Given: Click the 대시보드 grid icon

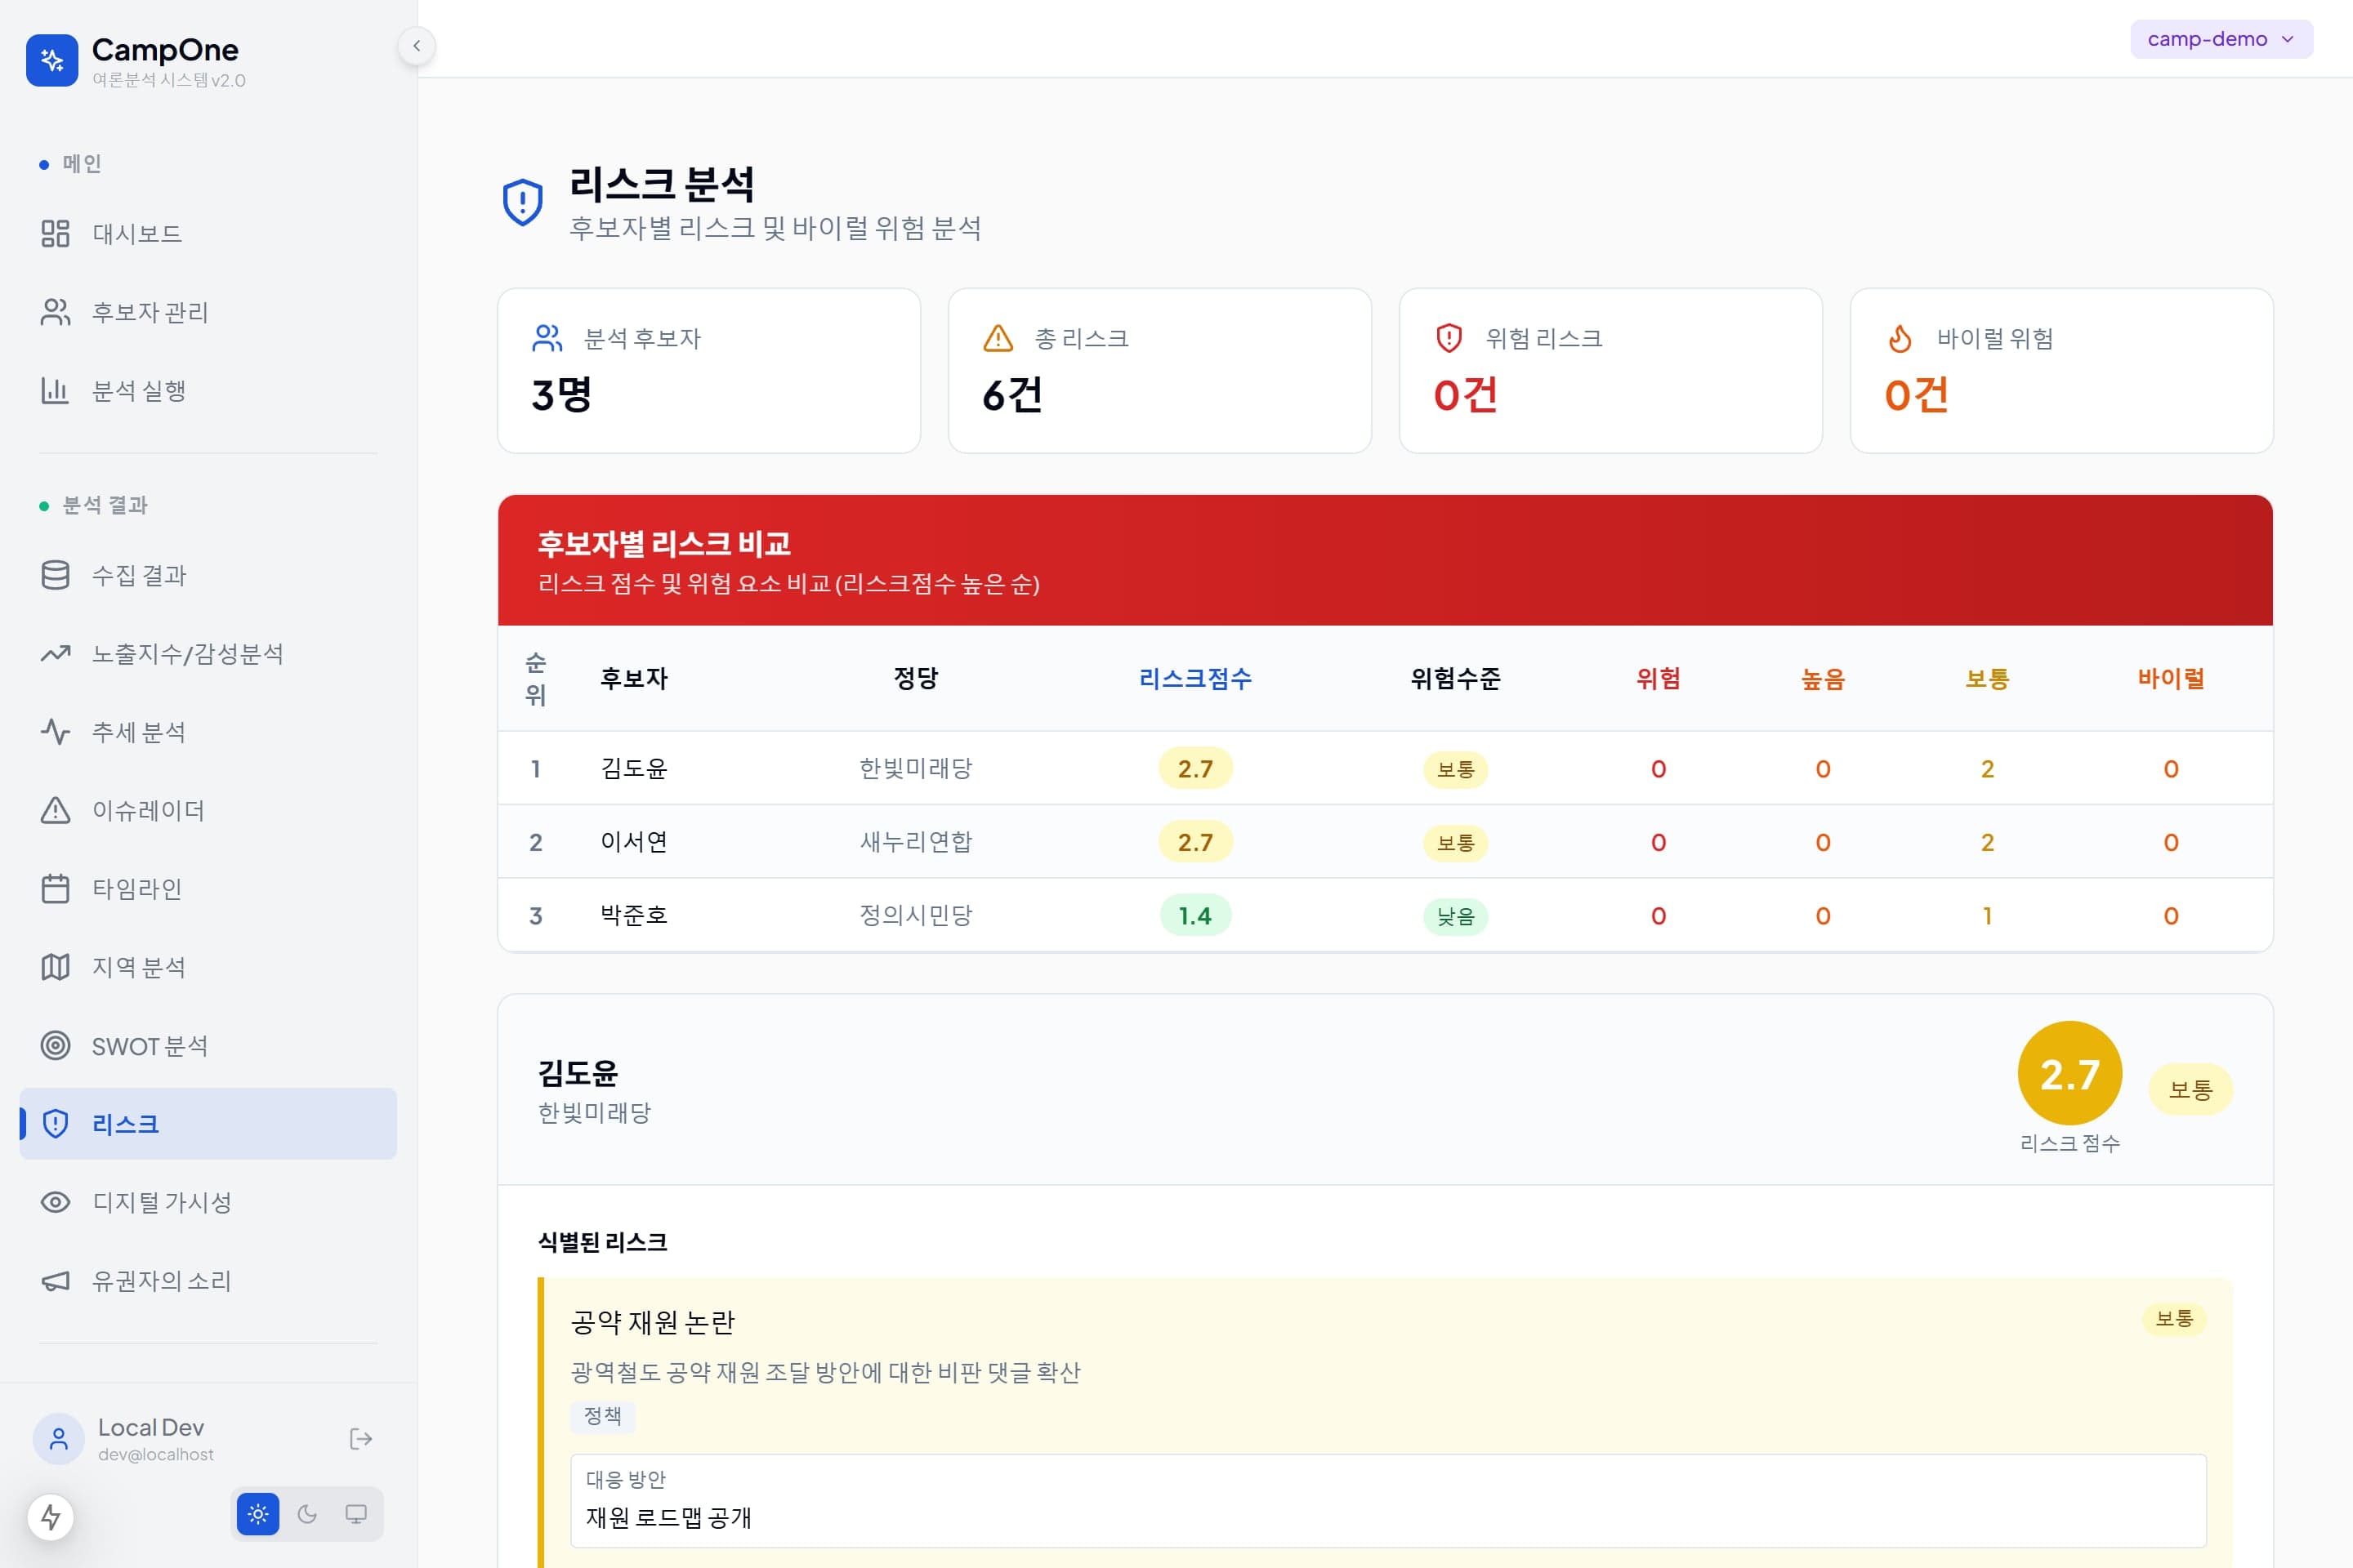Looking at the screenshot, I should (x=55, y=233).
